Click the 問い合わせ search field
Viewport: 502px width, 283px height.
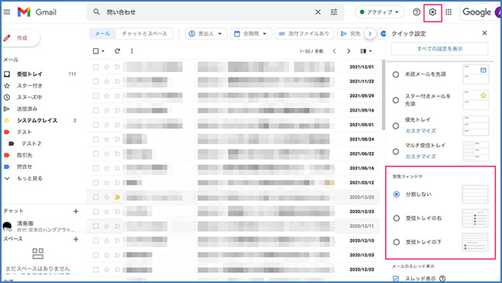click(x=208, y=12)
